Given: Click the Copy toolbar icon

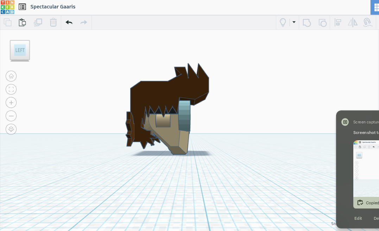Looking at the screenshot, I should [7, 23].
